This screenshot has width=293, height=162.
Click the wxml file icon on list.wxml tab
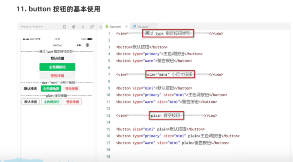pyautogui.click(x=107, y=26)
